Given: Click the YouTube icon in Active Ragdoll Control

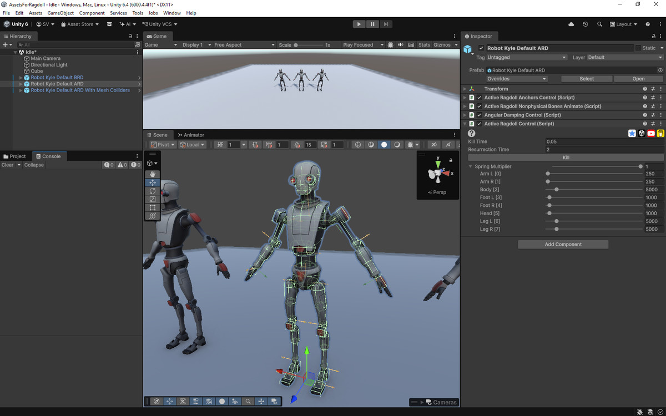Looking at the screenshot, I should 651,133.
